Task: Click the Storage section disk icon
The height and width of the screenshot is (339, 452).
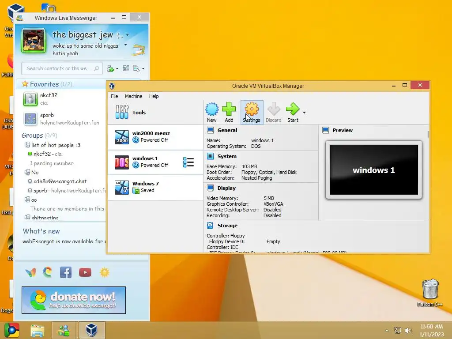Action: tap(210, 226)
